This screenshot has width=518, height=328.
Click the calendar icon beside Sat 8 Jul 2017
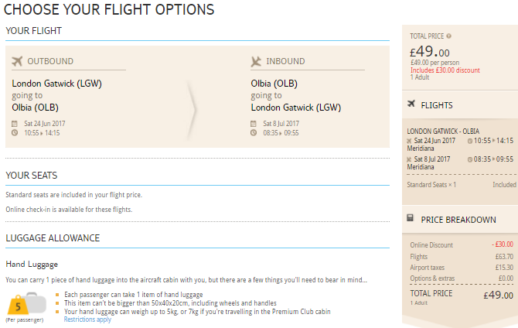point(254,124)
